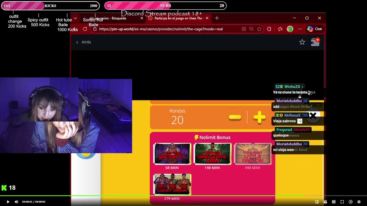
Task: Go back using the Atrás link
Action: pos(83,42)
